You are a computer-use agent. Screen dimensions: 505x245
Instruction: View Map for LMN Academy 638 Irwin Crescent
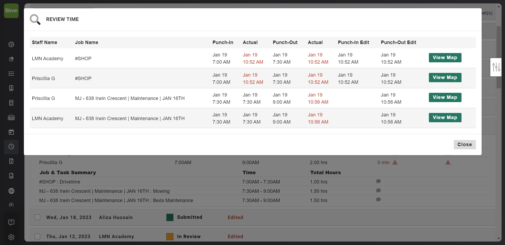click(x=445, y=117)
